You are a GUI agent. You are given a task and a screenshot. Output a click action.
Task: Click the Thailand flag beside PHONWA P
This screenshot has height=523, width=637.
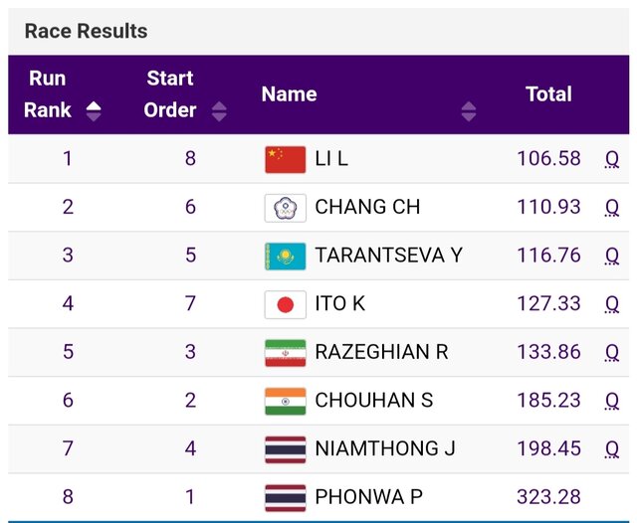(285, 497)
